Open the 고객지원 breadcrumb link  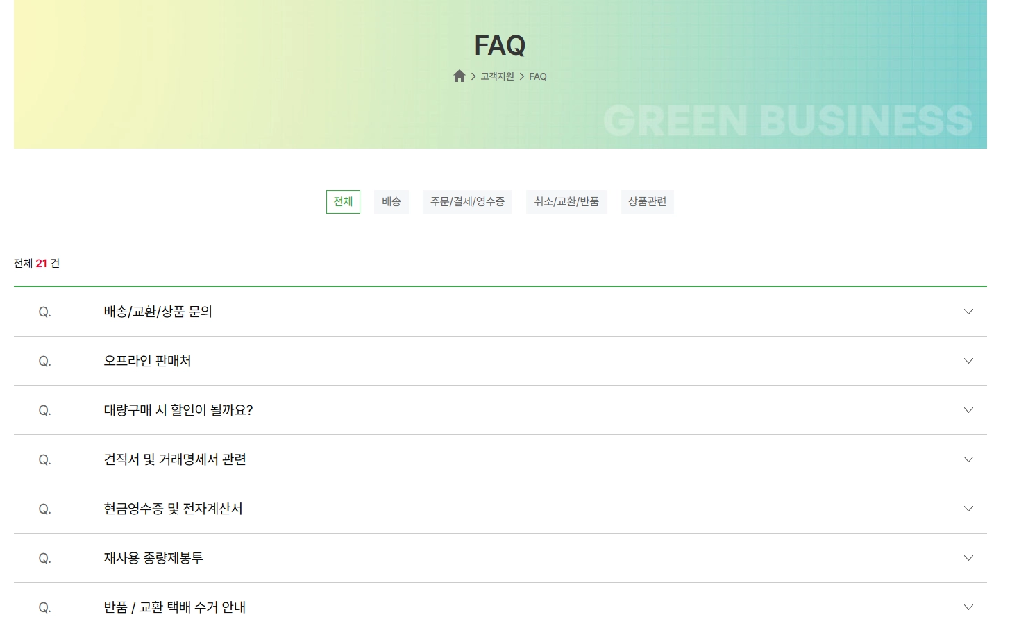496,76
